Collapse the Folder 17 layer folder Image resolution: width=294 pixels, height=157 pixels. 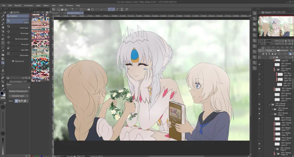[x=275, y=69]
